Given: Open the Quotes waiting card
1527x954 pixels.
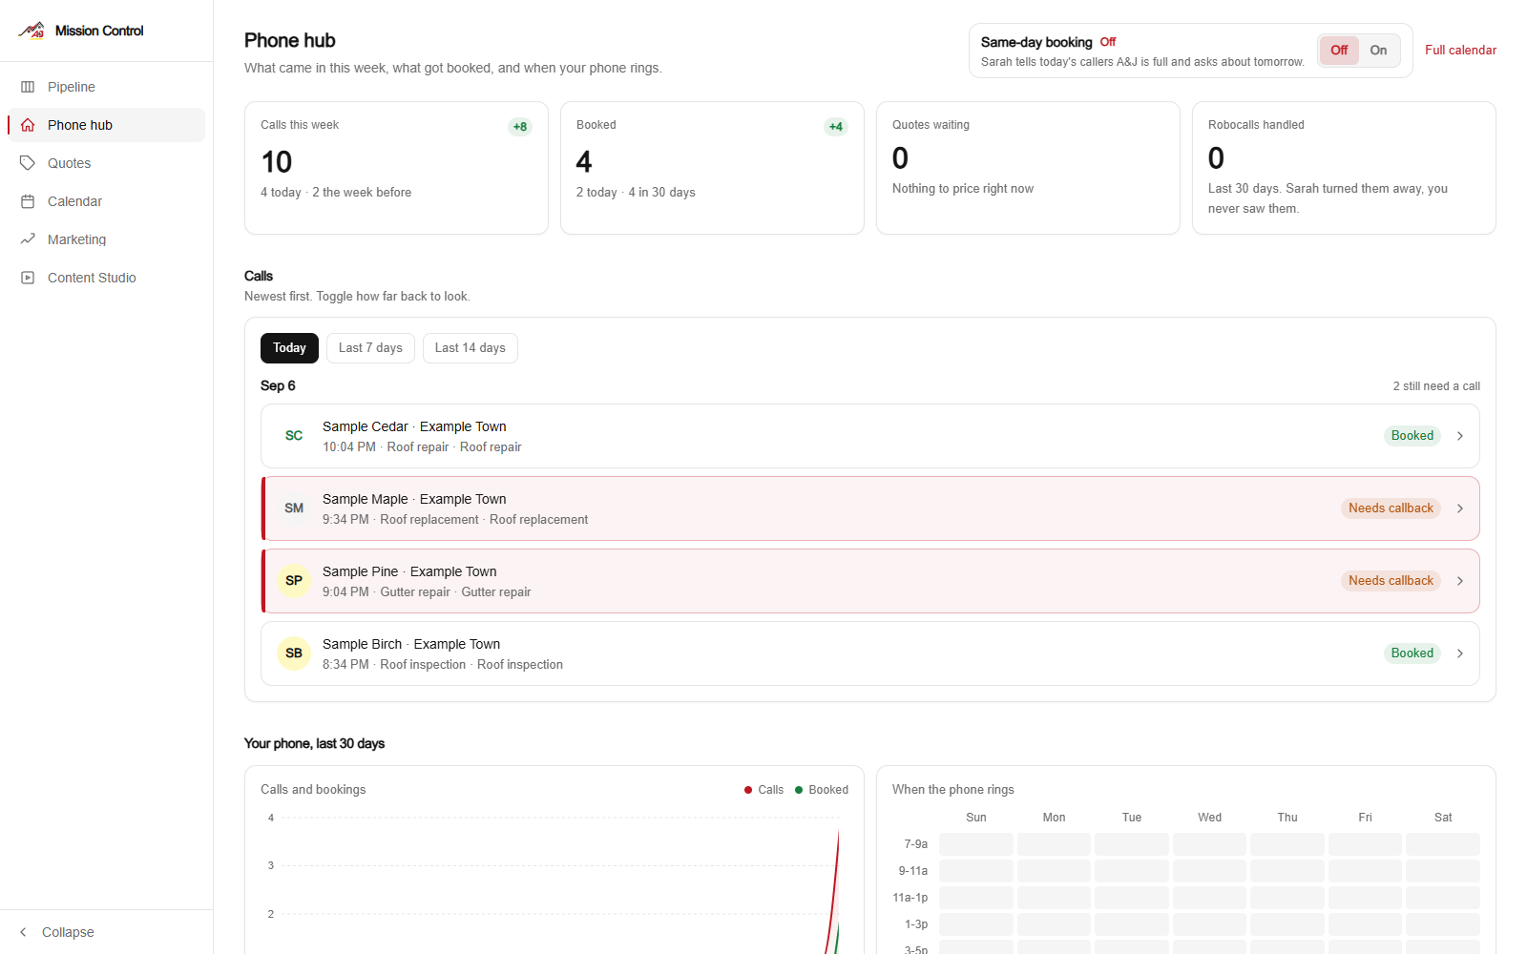Looking at the screenshot, I should click(x=1028, y=168).
